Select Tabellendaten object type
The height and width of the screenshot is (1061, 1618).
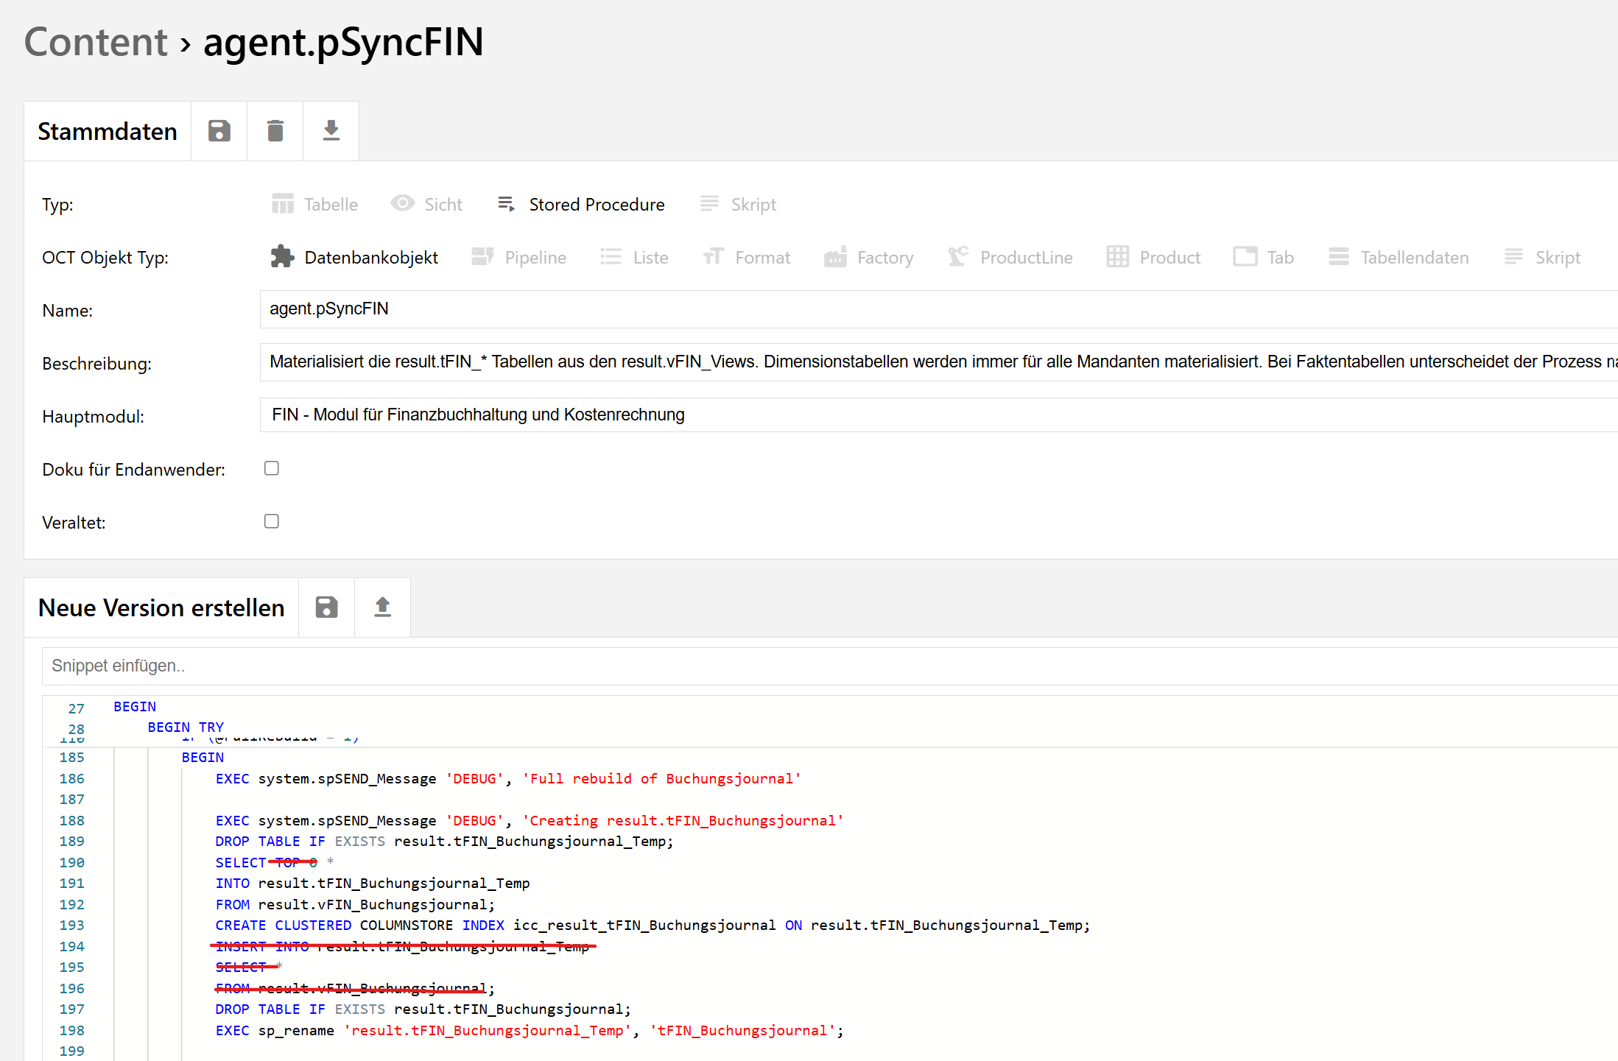coord(1399,258)
